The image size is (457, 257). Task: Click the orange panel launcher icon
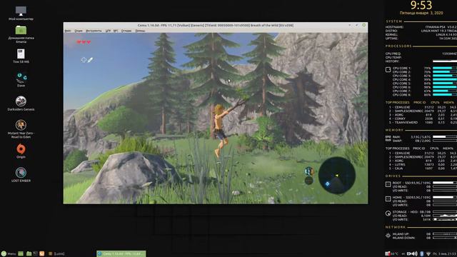tap(41, 254)
